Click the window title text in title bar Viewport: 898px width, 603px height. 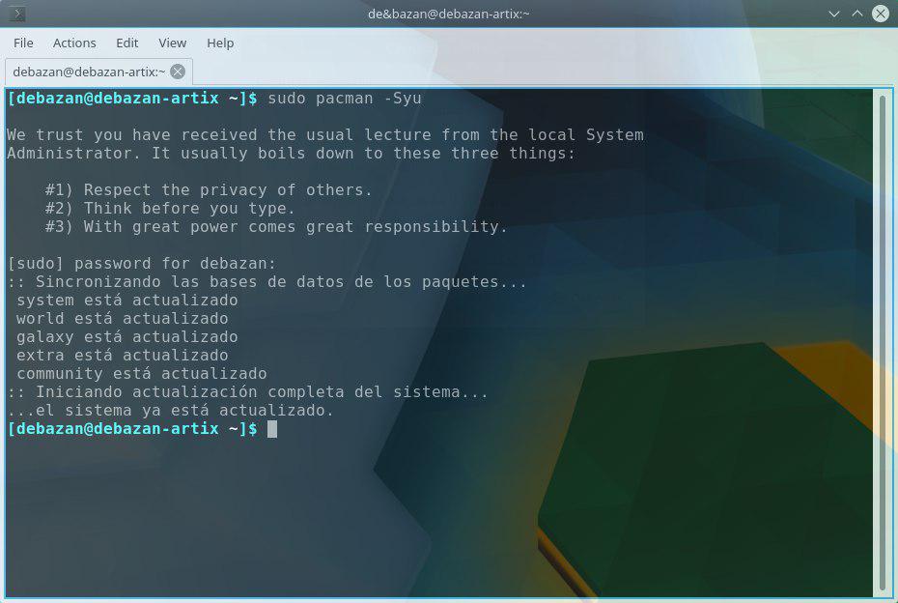[448, 14]
